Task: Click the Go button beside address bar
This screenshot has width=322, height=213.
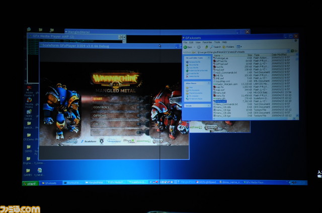Action: [294, 51]
